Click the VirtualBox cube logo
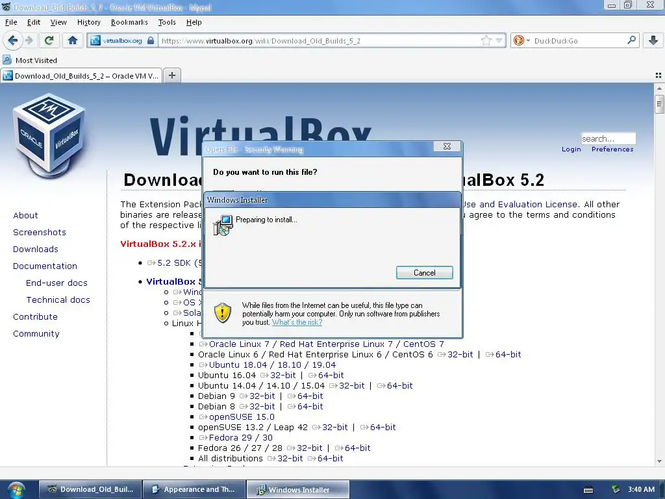 pos(49,135)
